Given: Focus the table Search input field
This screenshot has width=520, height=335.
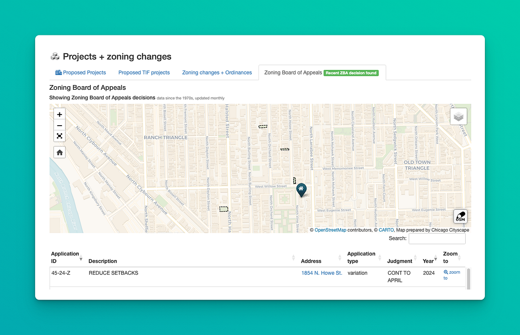Looking at the screenshot, I should coord(437,238).
